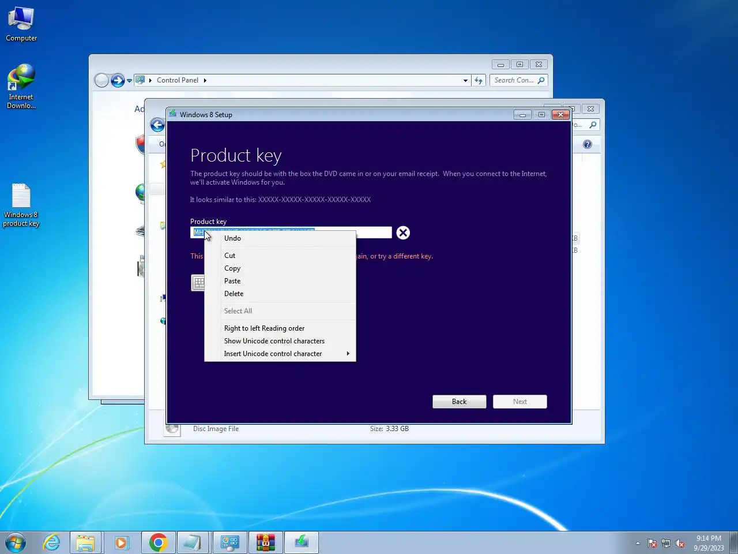Switch to WinRAR taskbar item
This screenshot has width=738, height=554.
pyautogui.click(x=266, y=542)
